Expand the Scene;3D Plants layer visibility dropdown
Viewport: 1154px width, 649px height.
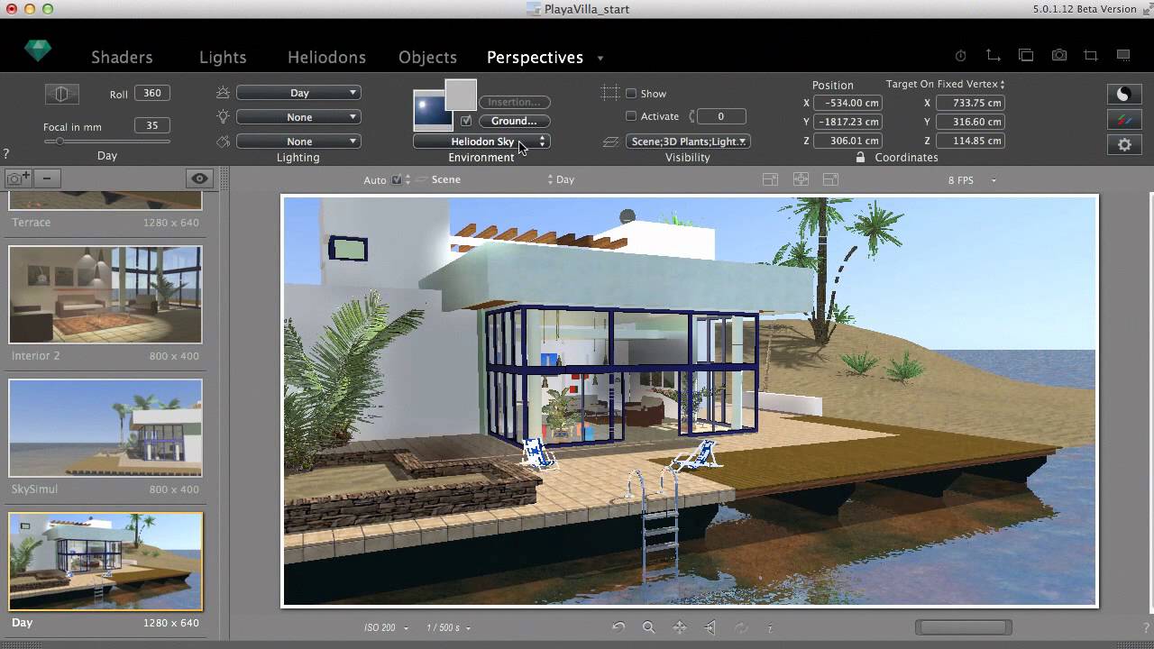[x=689, y=142]
